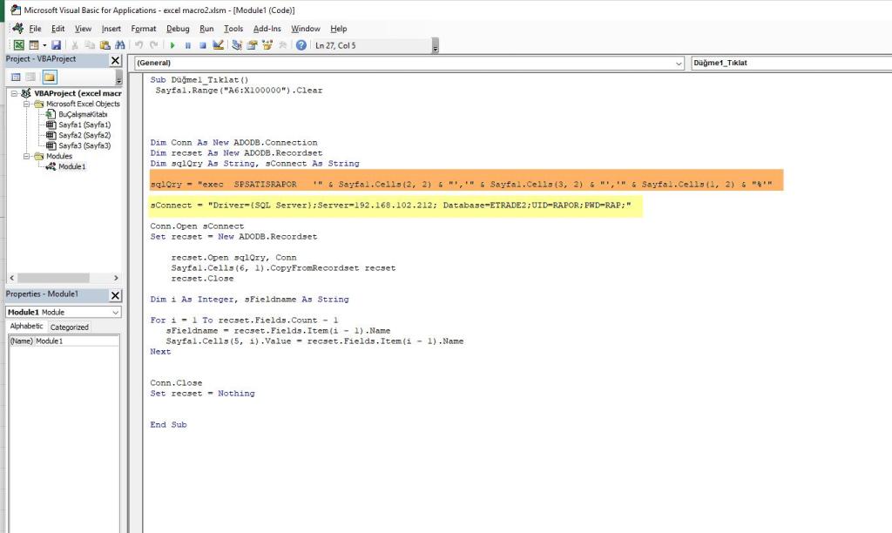Collapse the Microsoft Excel Objects folder
The height and width of the screenshot is (533, 892).
point(27,104)
